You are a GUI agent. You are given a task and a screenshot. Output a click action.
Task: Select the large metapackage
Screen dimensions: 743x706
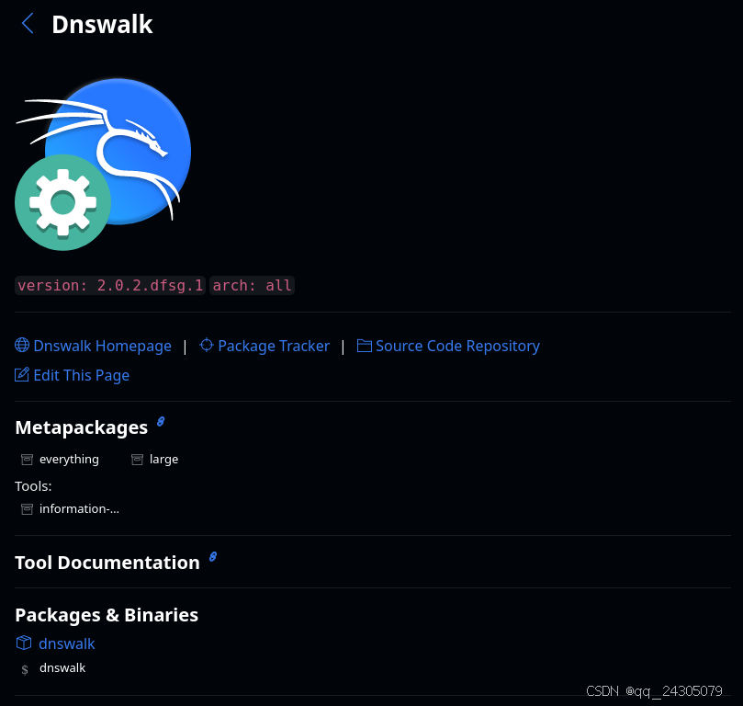(164, 459)
